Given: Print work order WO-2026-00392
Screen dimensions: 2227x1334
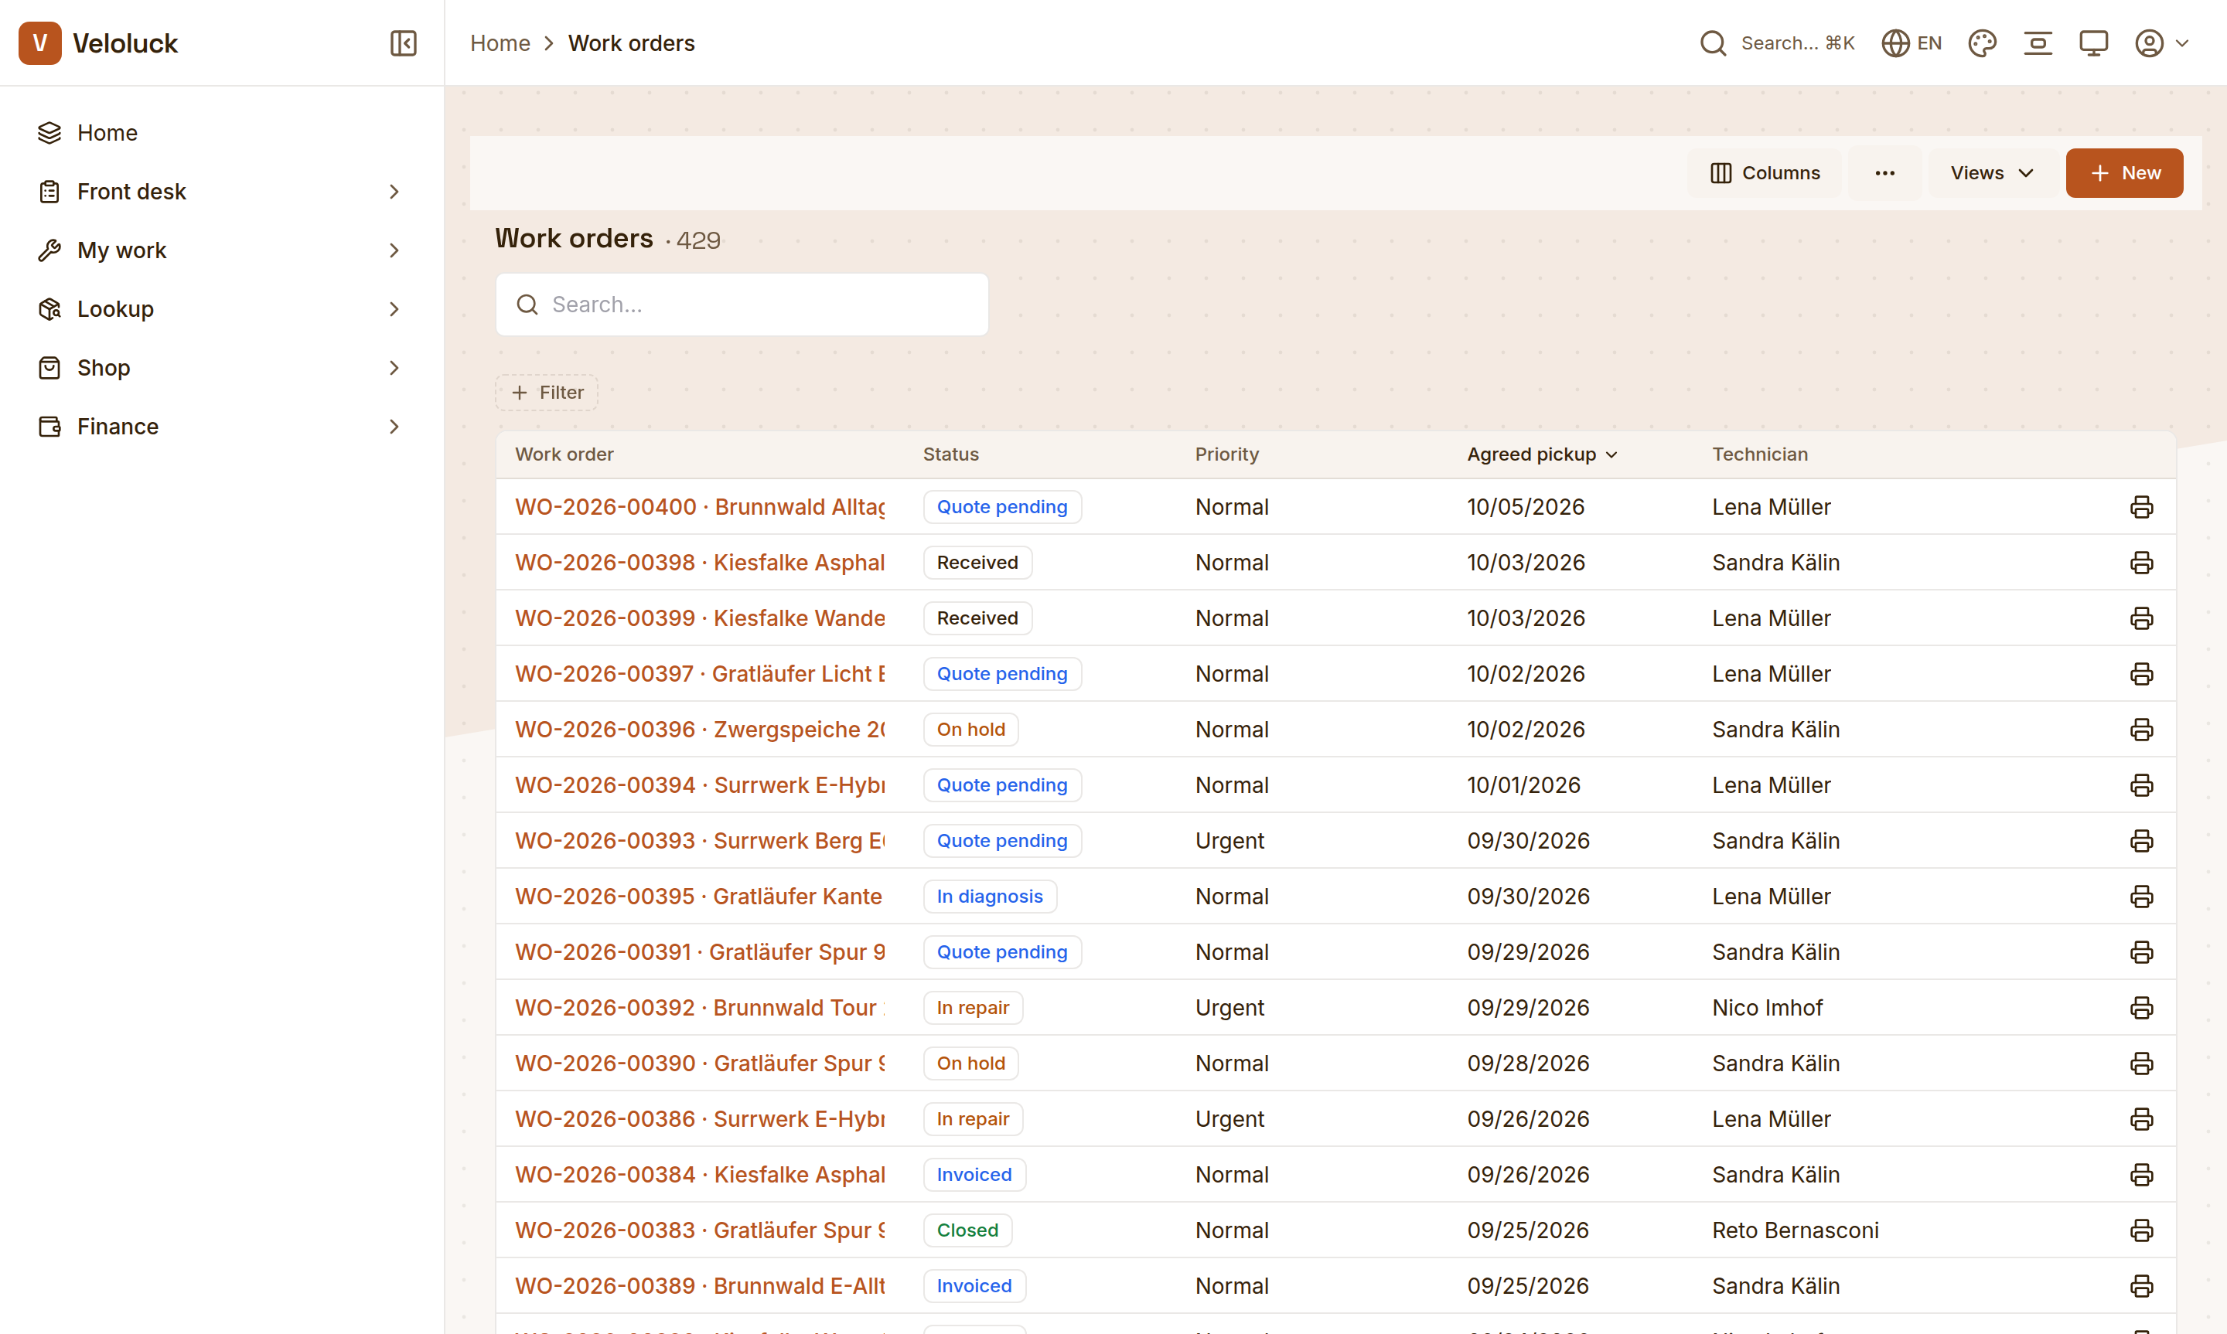Looking at the screenshot, I should tap(2142, 1008).
